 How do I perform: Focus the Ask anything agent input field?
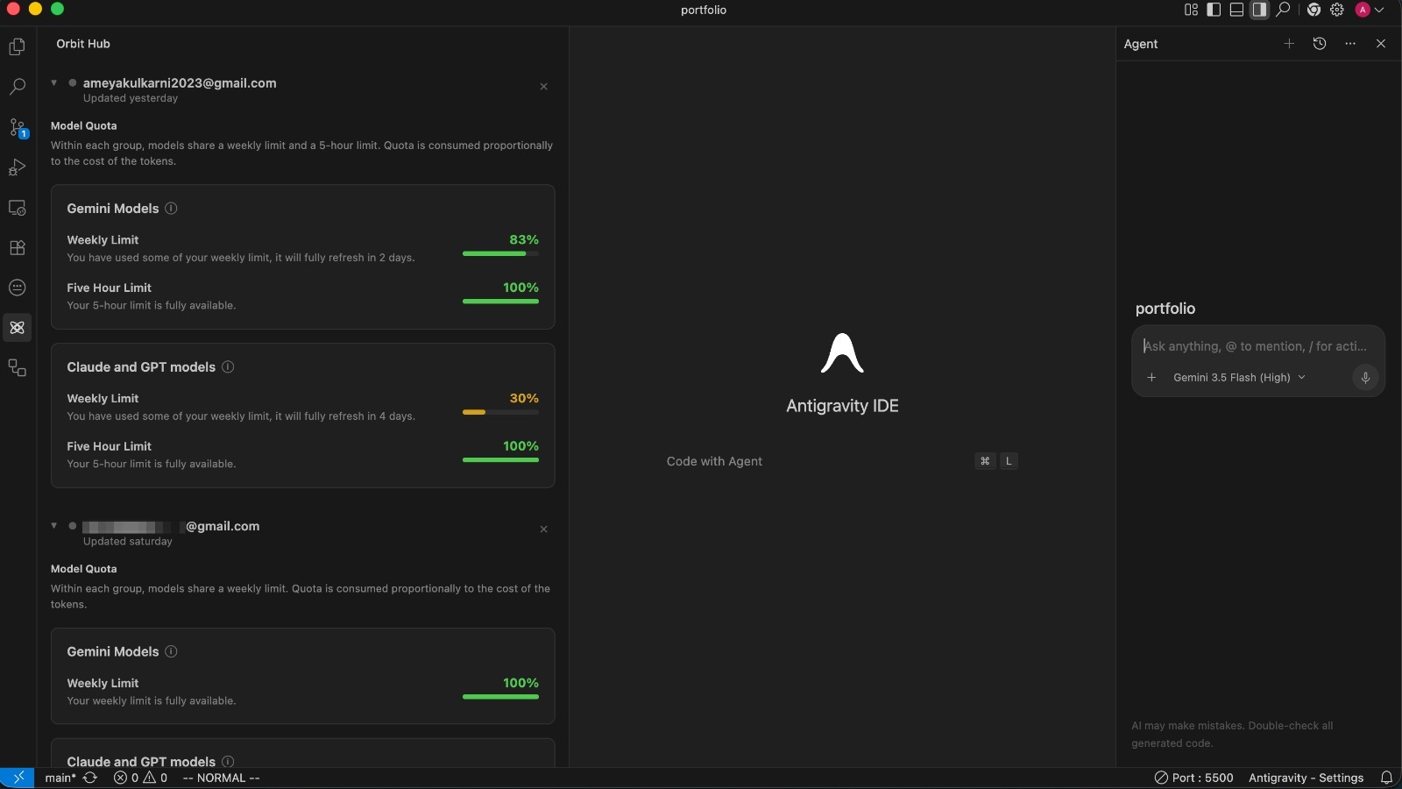[1257, 346]
